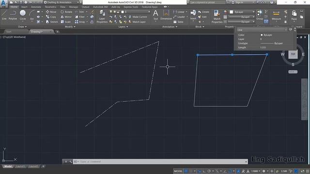Select the Line draw tool

click(x=4, y=15)
